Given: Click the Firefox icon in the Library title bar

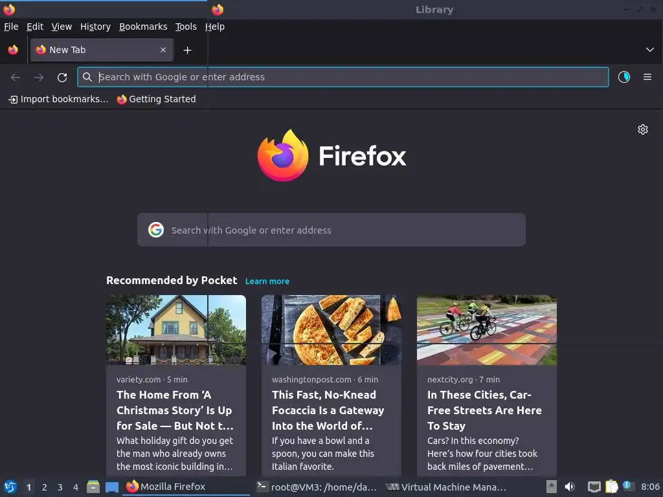Looking at the screenshot, I should tap(218, 9).
